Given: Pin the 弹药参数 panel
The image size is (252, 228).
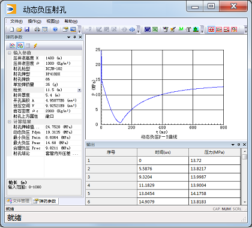Looking at the screenshot, I should [x=74, y=37].
